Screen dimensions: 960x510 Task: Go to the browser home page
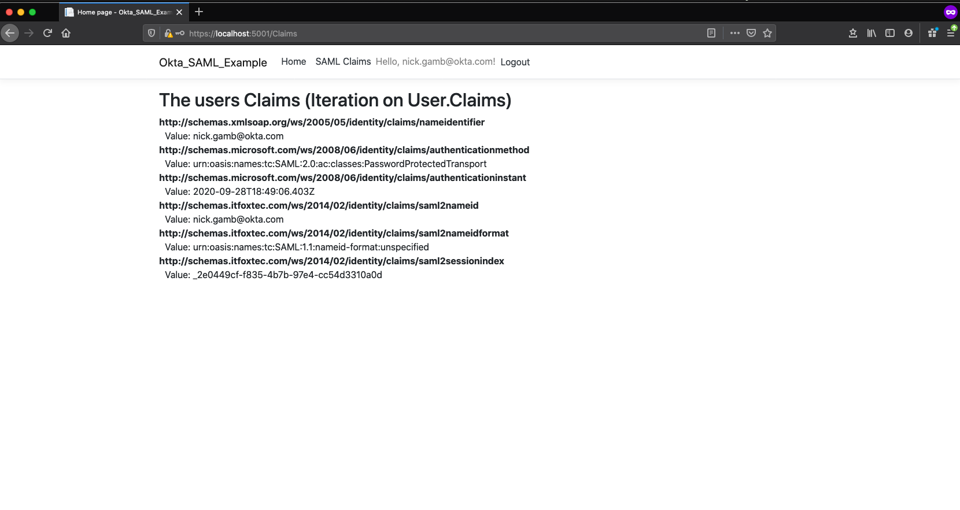coord(66,33)
